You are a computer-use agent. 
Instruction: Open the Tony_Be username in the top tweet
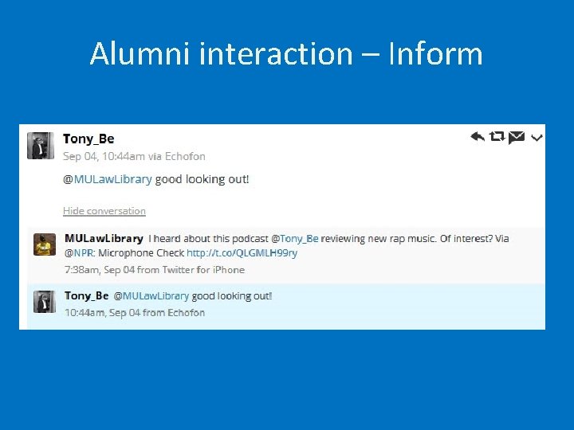coord(88,139)
